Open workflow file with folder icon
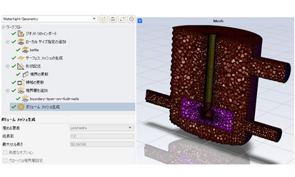This screenshot has height=177, width=295. click(x=104, y=19)
